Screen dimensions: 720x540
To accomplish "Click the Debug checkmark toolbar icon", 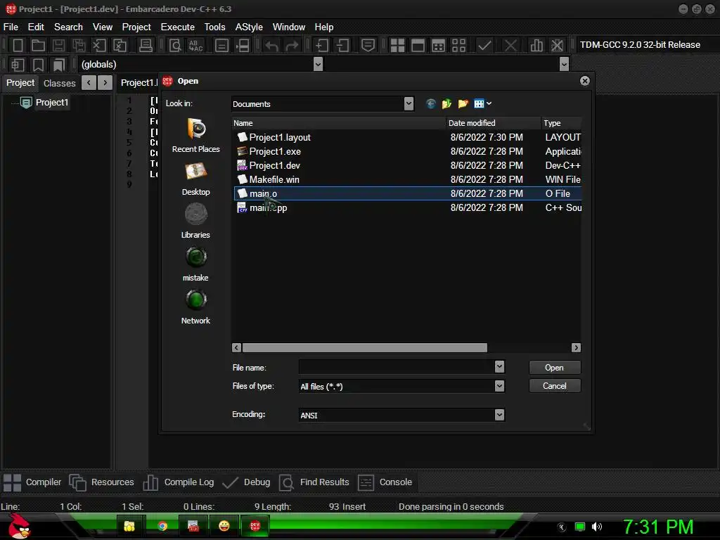I will [x=484, y=45].
